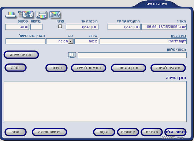Click the פגישה חדשה button
The height and width of the screenshot is (141, 194).
[49, 132]
